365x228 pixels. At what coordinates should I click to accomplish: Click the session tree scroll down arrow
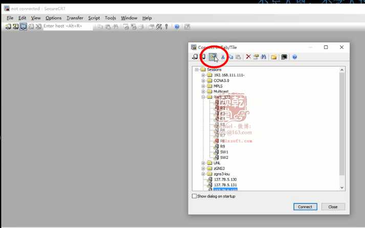coord(342,187)
